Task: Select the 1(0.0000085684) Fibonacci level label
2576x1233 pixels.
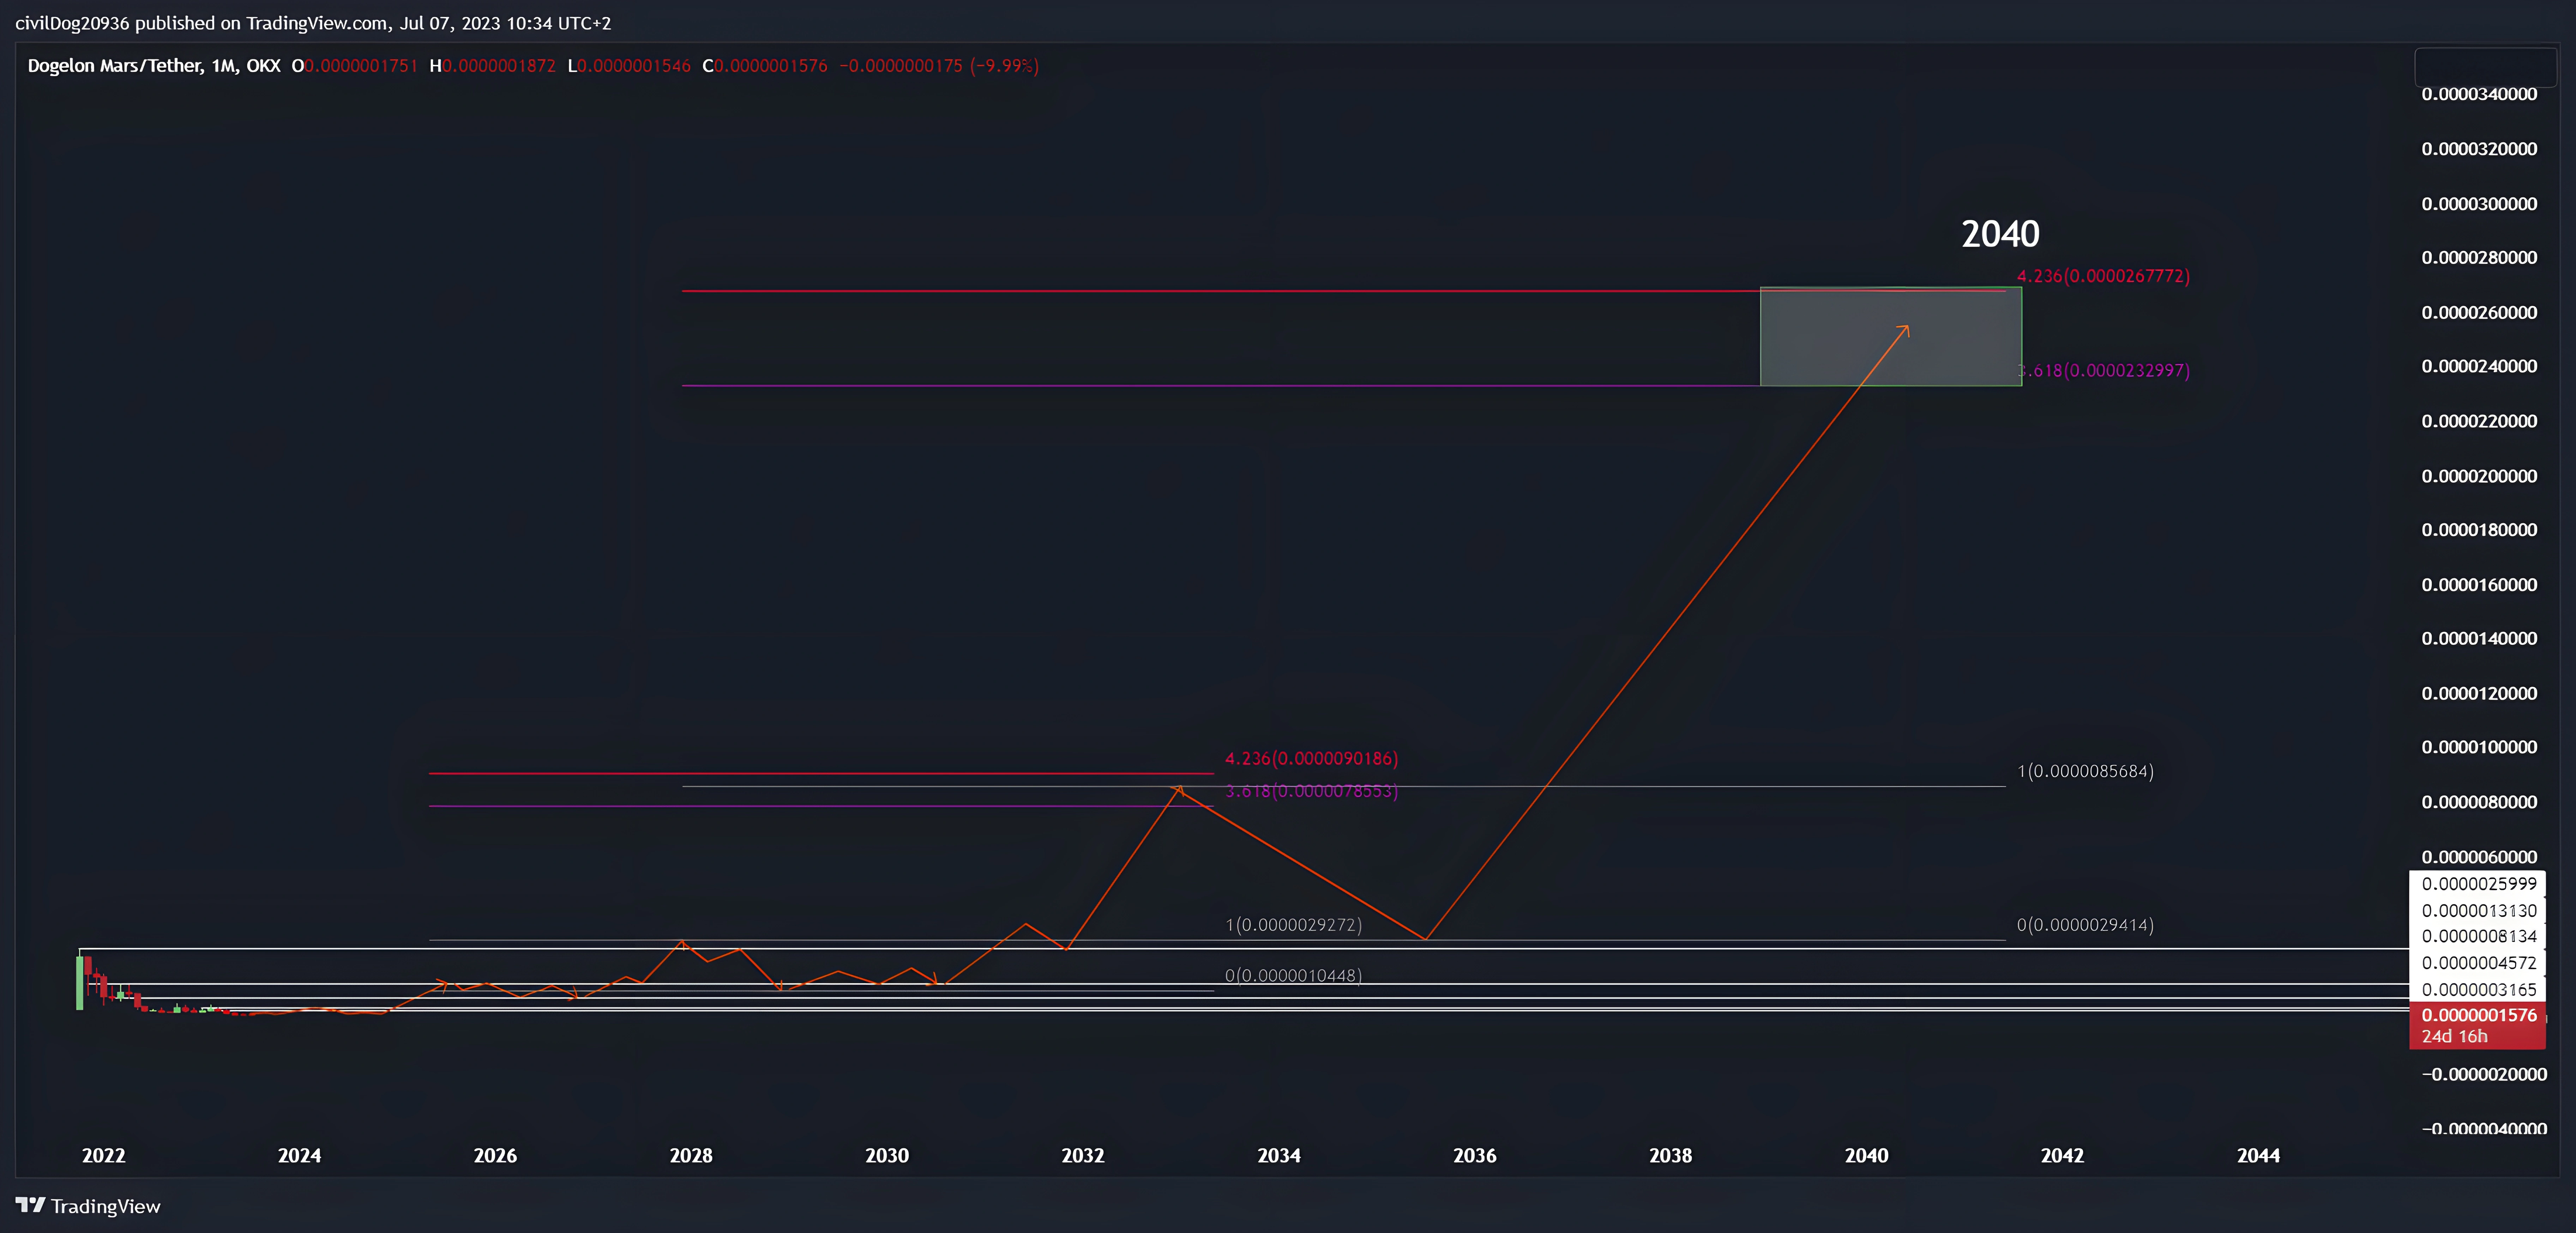Action: coord(2085,771)
